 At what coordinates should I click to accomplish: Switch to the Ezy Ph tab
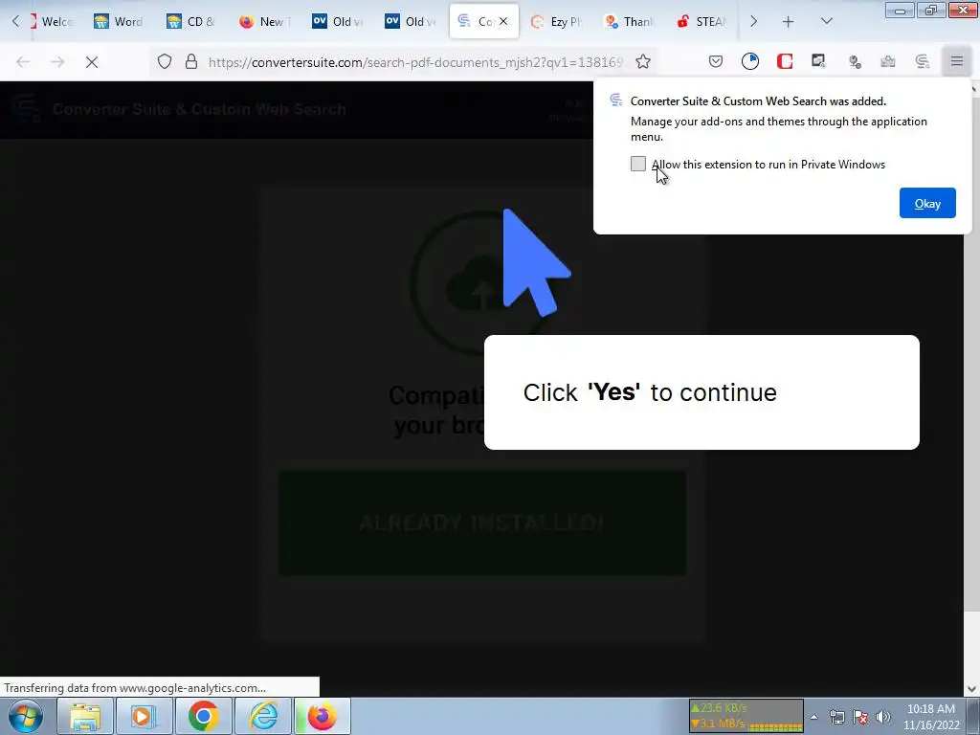tap(557, 21)
